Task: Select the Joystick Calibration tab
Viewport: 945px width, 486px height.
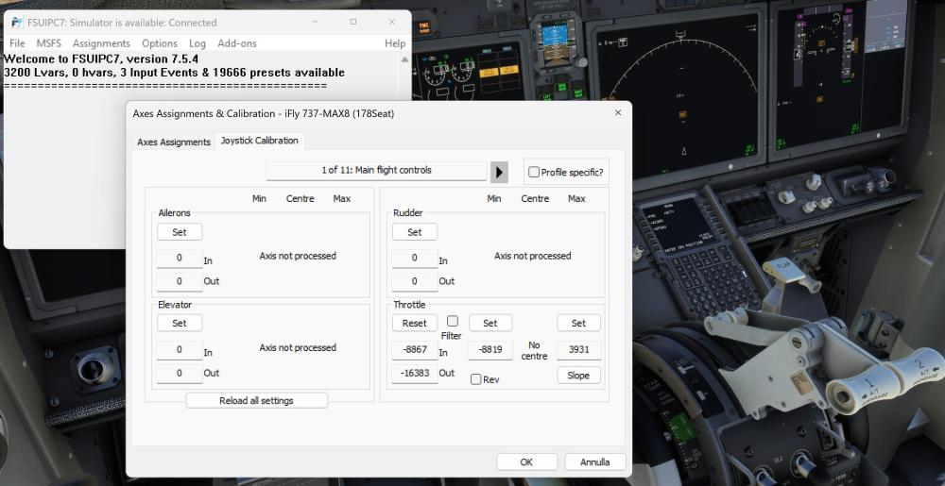Action: 259,141
